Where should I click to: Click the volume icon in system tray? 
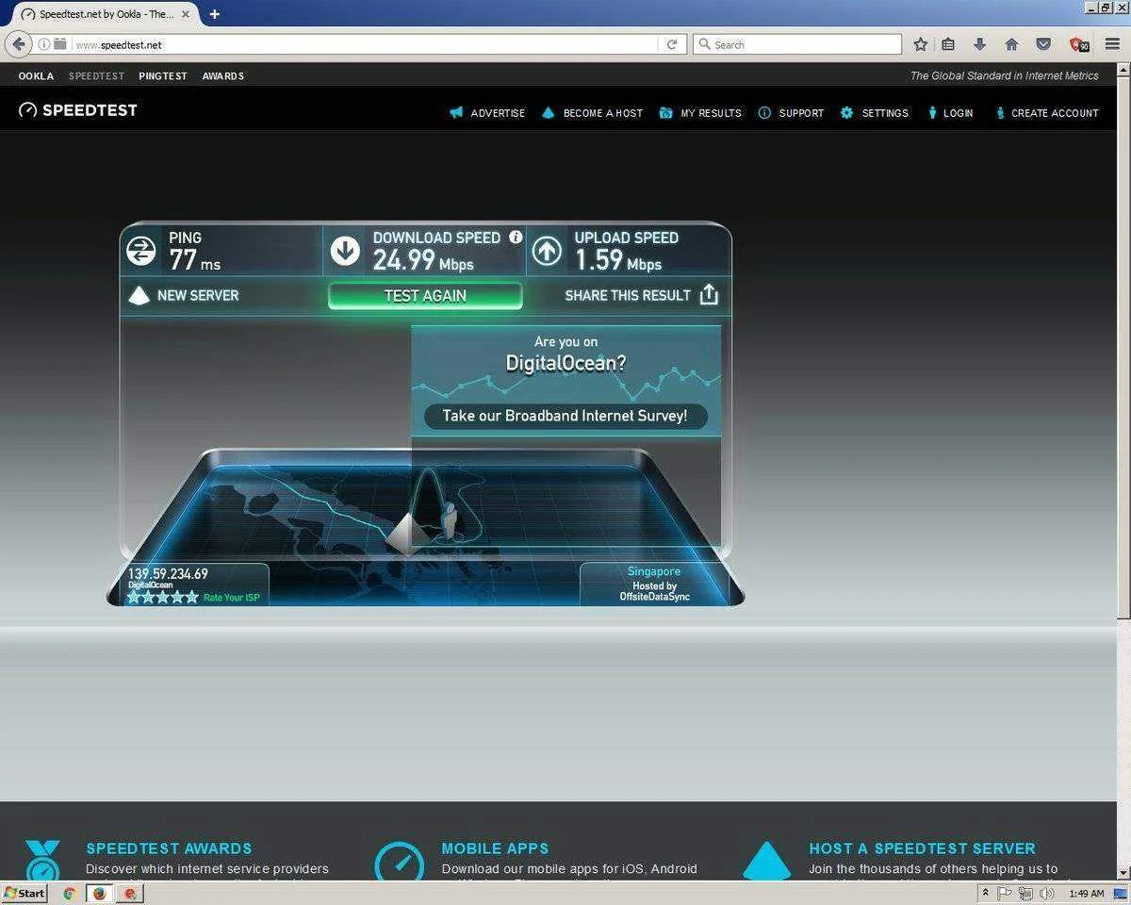pos(1047,893)
